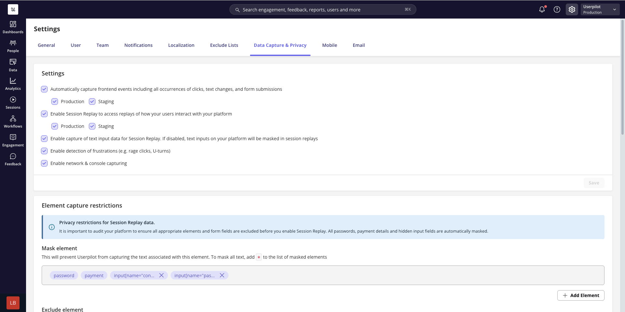Click "Privacy restrictions for Session Replay data."
Viewport: 625px width, 312px height.
tap(107, 223)
